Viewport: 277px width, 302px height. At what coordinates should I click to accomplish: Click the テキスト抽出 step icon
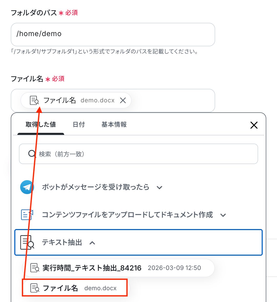click(27, 242)
